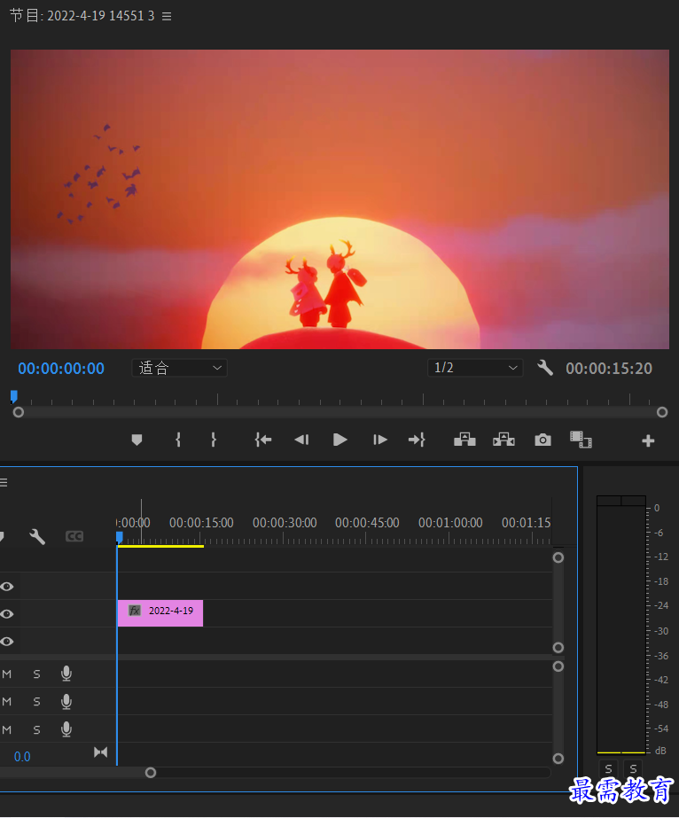Mute the second audio track
The height and width of the screenshot is (818, 679).
pyautogui.click(x=7, y=702)
